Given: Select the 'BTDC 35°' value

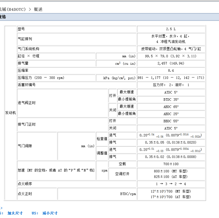Looking at the screenshot, I should 171,99.
